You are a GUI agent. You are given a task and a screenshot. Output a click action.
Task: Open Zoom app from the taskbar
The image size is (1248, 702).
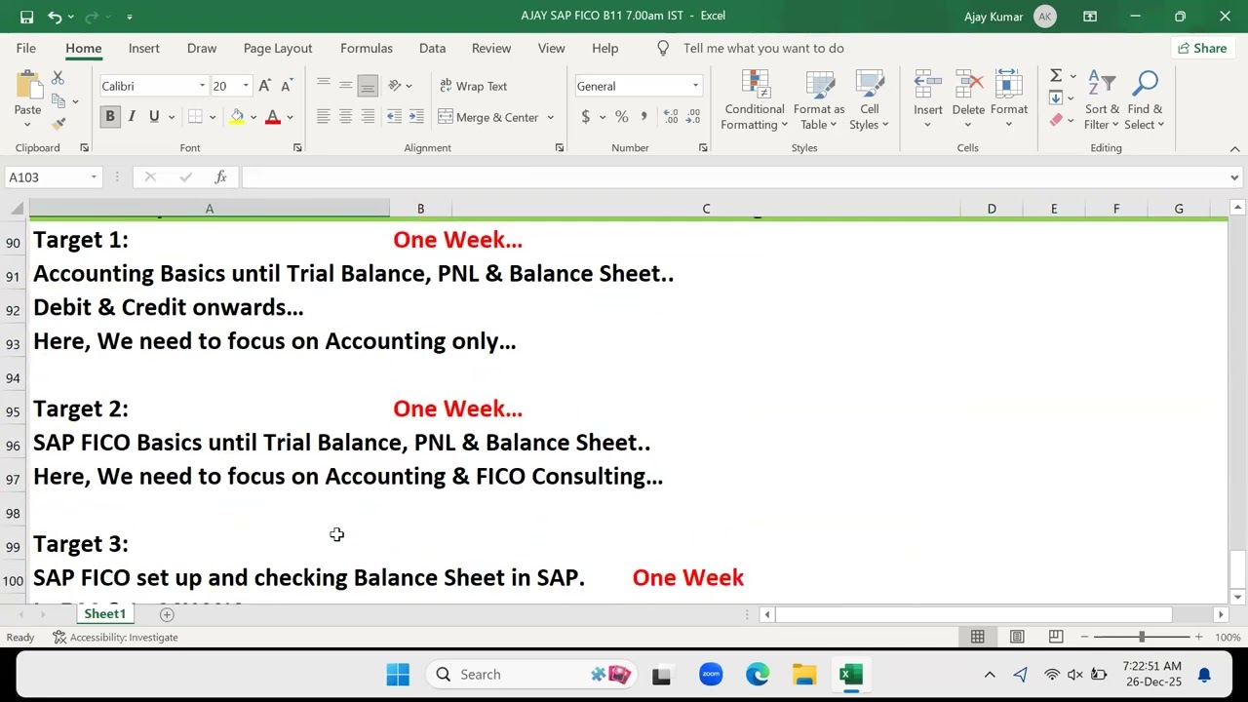(711, 675)
